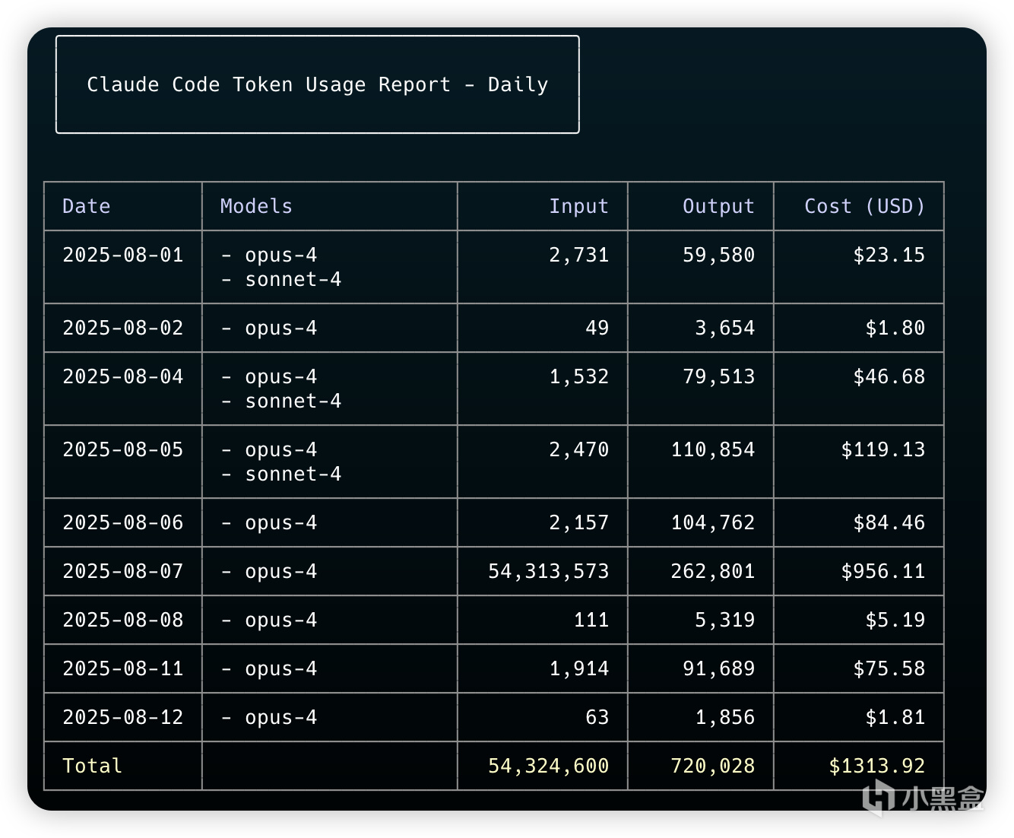Select the input value 54,313,573
The width and height of the screenshot is (1014, 838).
point(549,571)
